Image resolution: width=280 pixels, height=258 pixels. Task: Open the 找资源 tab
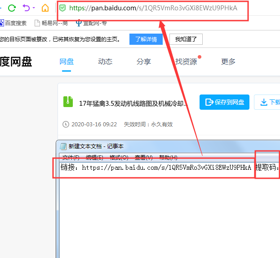tap(186, 62)
